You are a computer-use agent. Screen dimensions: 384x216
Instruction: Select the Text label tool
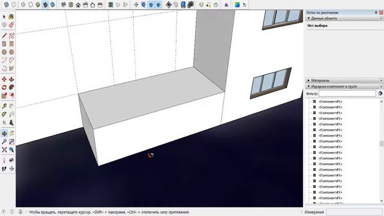coord(11,115)
